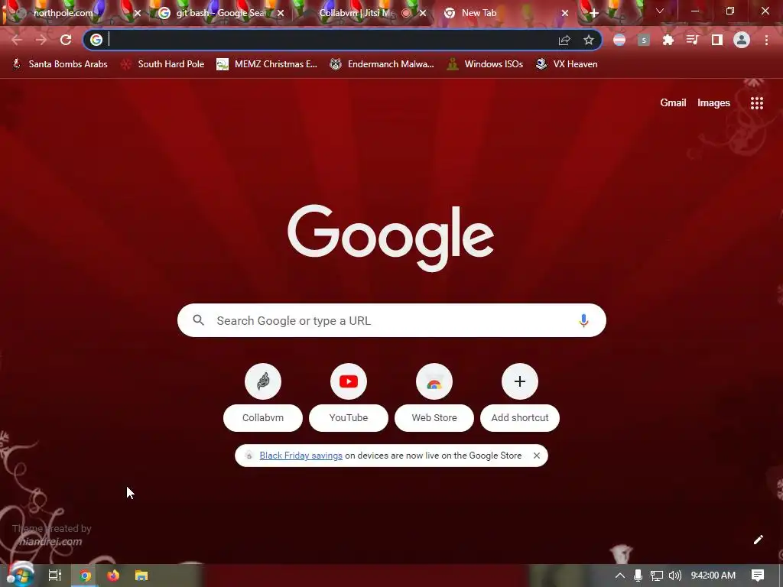Customize this page with pencil icon
The height and width of the screenshot is (587, 783).
[758, 540]
